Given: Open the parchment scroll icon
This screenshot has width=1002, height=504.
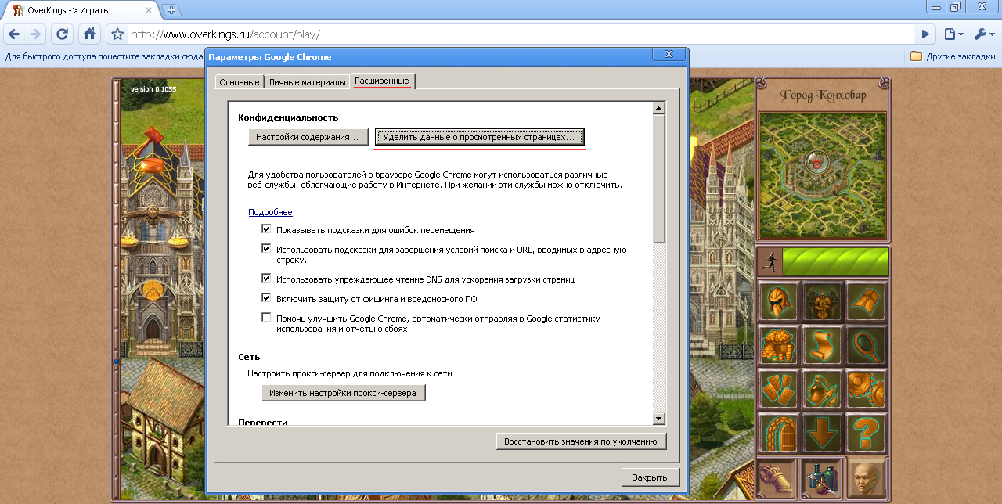Looking at the screenshot, I should pos(823,345).
